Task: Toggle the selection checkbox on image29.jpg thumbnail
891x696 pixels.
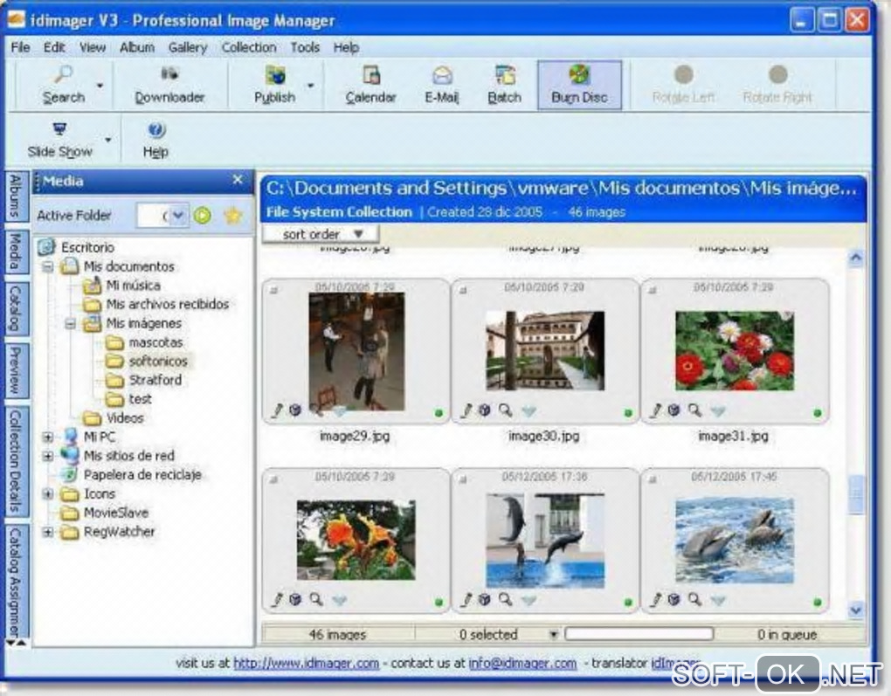Action: [x=274, y=290]
